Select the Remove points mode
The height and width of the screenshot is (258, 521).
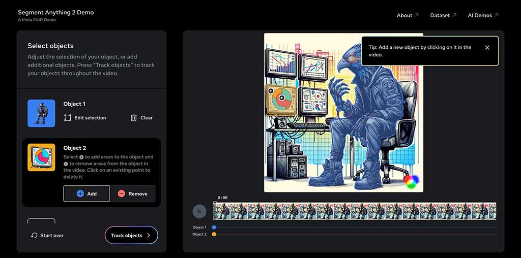click(x=132, y=193)
